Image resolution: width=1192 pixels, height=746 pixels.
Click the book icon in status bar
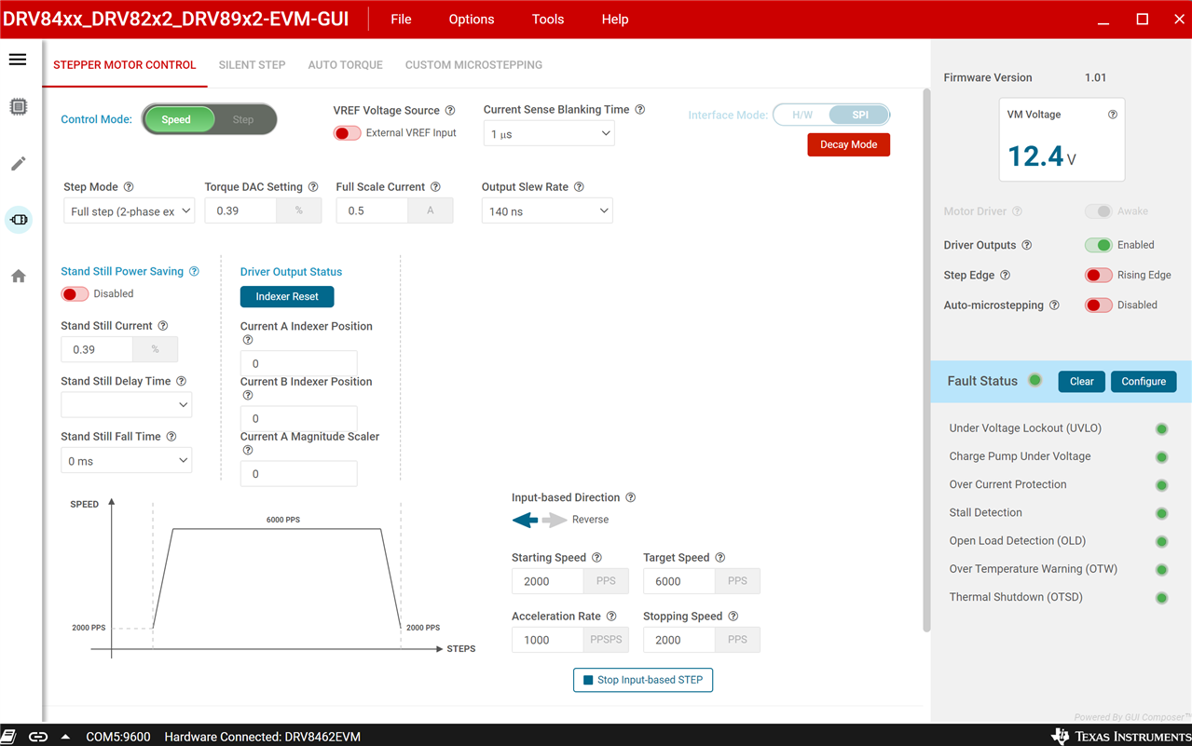[8, 736]
